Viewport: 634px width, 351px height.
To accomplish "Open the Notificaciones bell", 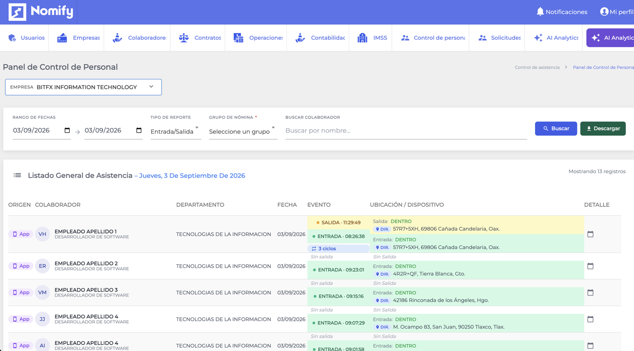I will (x=562, y=12).
